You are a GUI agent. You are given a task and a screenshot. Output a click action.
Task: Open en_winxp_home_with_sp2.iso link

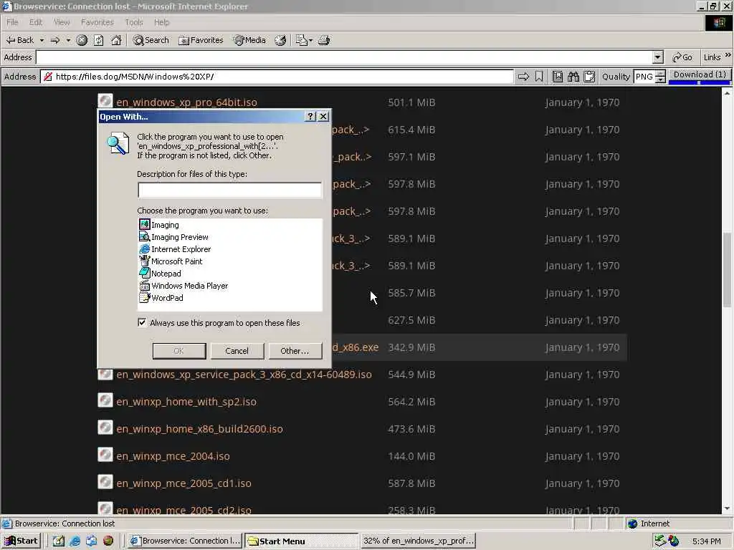click(x=186, y=402)
